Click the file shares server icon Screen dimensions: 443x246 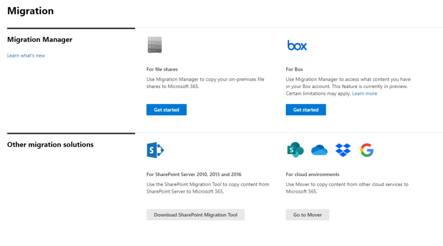tap(154, 45)
